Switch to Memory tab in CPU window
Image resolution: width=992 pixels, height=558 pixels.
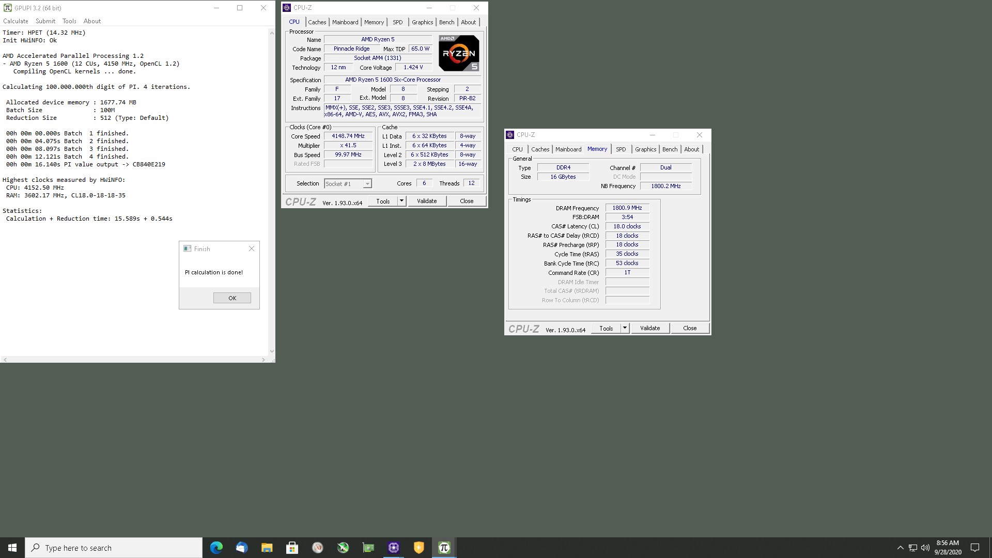(374, 22)
